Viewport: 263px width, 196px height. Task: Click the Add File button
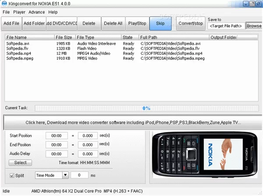11,23
